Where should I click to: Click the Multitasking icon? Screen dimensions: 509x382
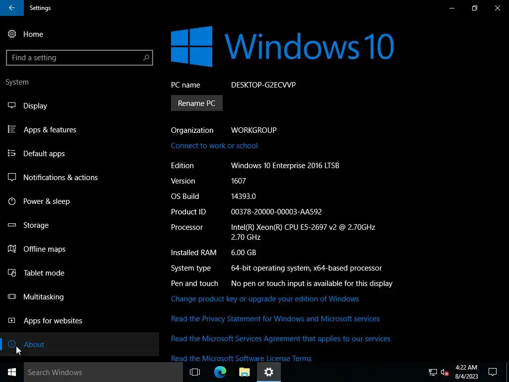click(x=12, y=296)
